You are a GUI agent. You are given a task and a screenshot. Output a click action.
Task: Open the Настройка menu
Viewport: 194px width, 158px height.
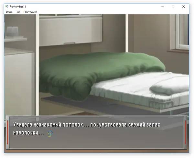30,12
